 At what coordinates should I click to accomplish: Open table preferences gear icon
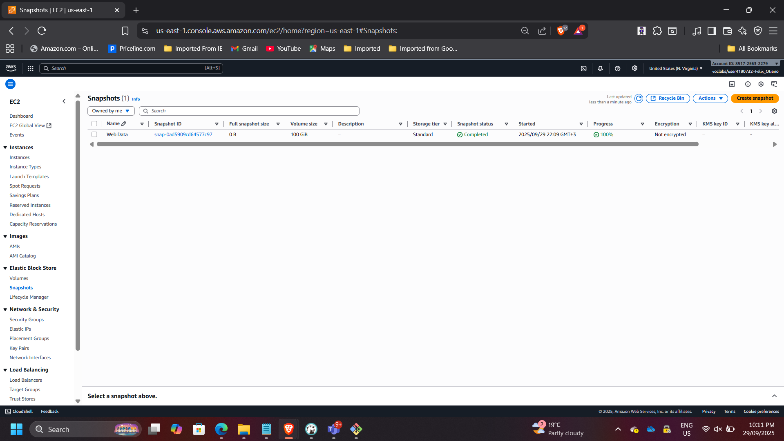pos(774,111)
